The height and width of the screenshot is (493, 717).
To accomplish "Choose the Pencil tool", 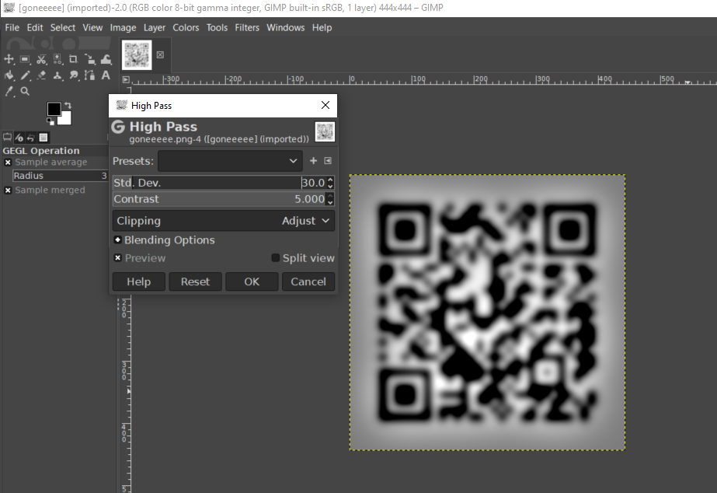I will click(26, 75).
